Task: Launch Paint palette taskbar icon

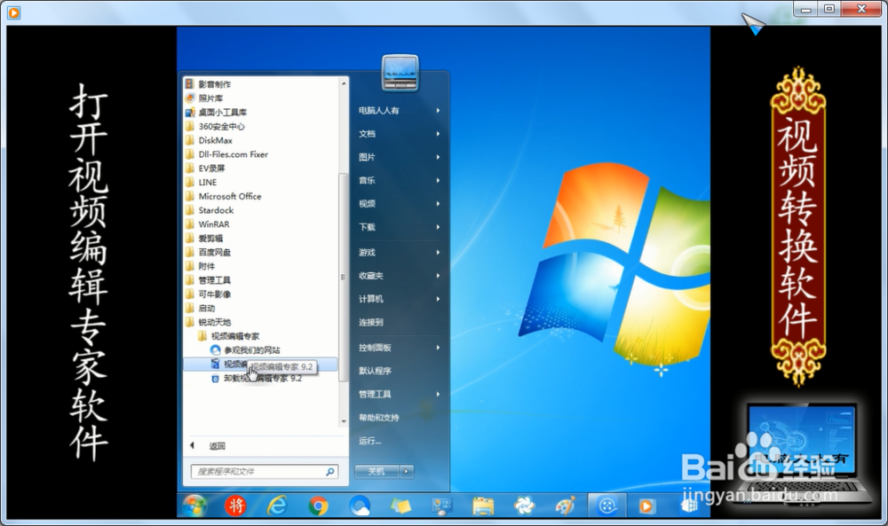Action: pyautogui.click(x=565, y=506)
